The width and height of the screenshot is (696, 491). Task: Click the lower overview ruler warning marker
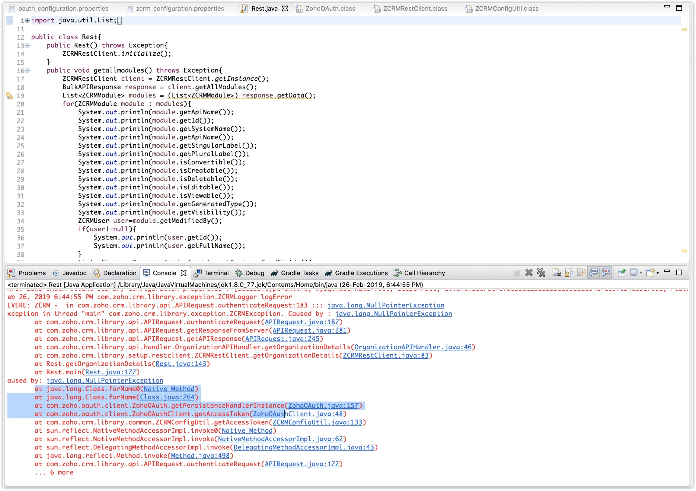(x=685, y=251)
